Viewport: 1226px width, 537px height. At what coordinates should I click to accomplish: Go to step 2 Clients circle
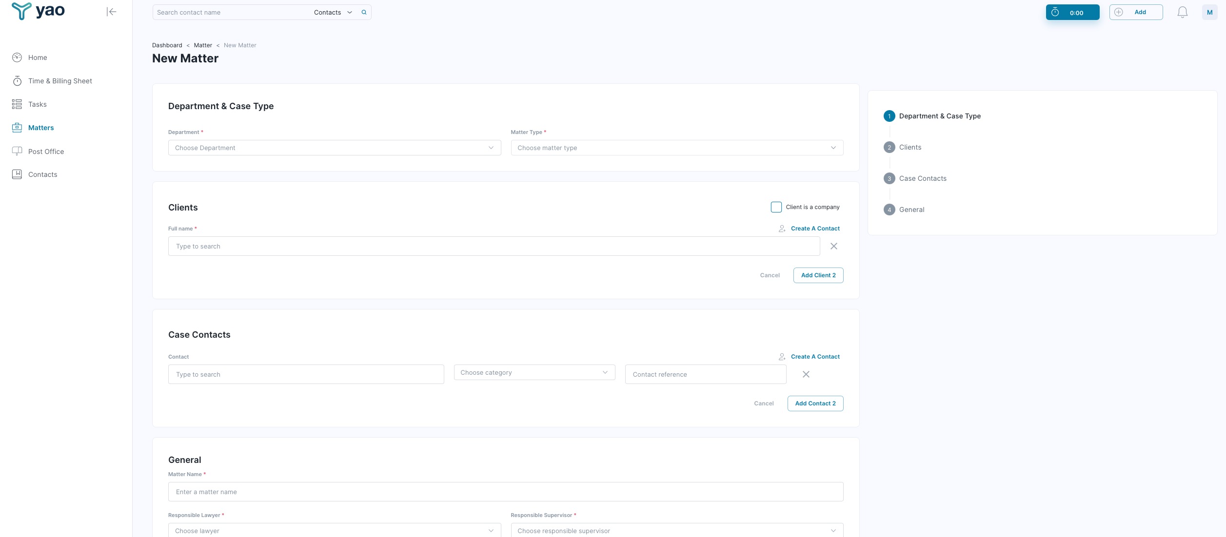890,147
